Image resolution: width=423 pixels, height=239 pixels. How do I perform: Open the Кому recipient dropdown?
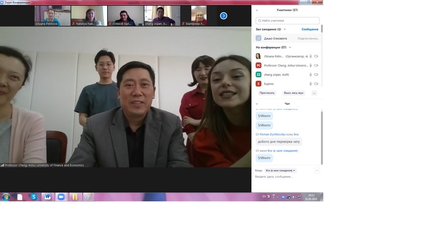click(x=281, y=171)
